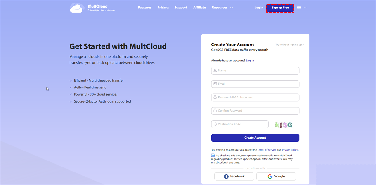This screenshot has width=376, height=185.
Task: Focus the Name input field
Action: coord(255,71)
